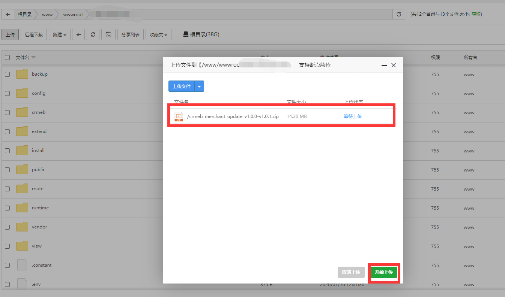The width and height of the screenshot is (505, 297).
Task: Open the 收藏夹 dropdown menu
Action: click(x=158, y=34)
